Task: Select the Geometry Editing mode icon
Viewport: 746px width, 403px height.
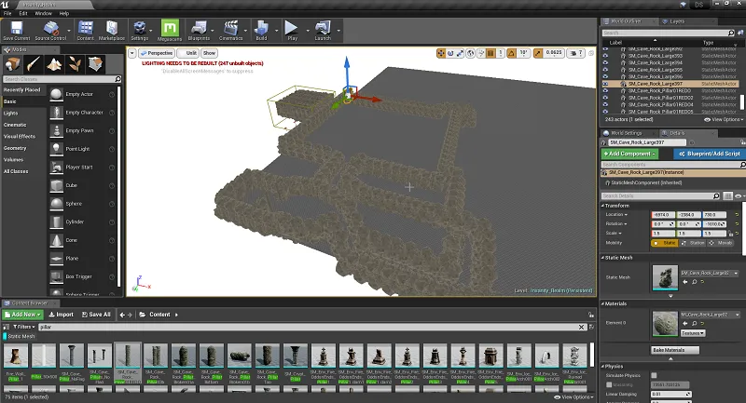Action: pyautogui.click(x=96, y=64)
